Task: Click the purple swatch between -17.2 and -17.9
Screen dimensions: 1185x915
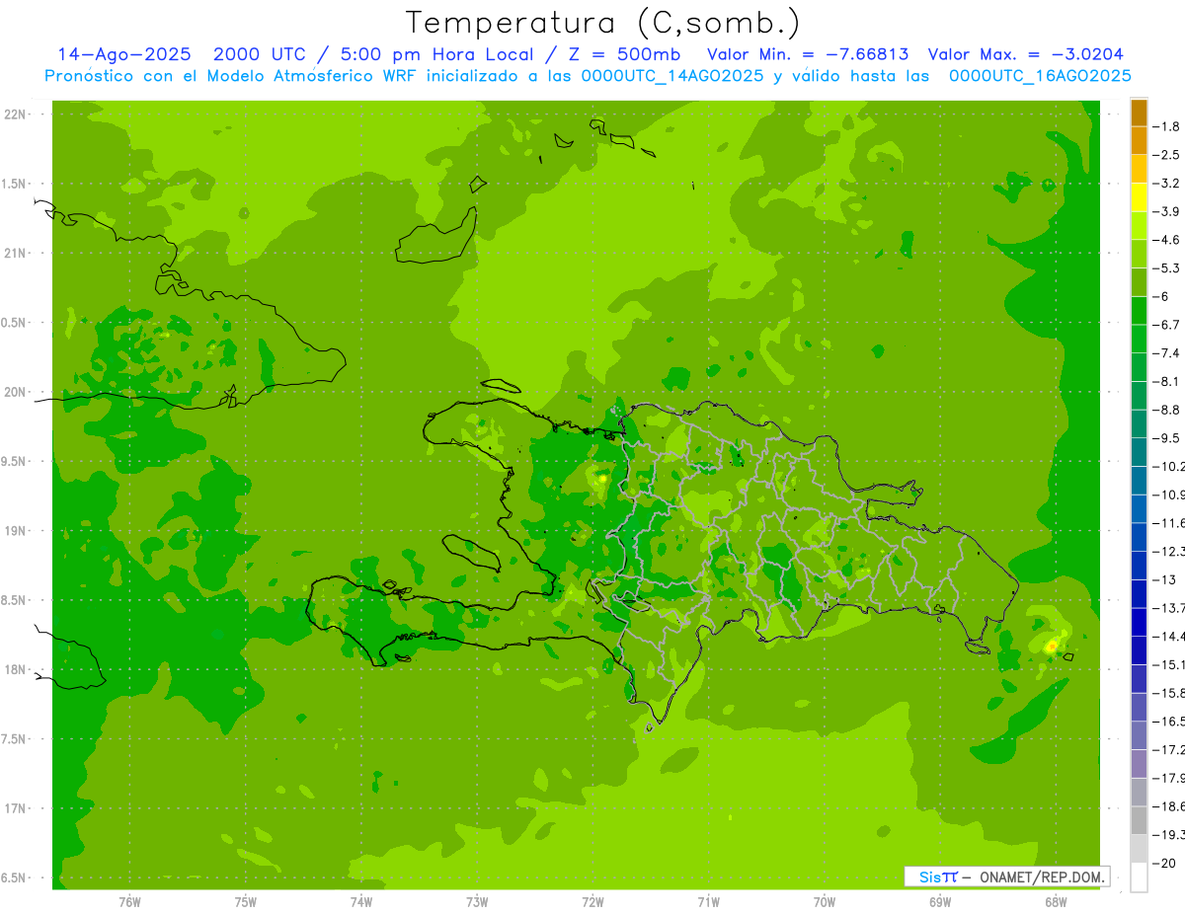Action: tap(1139, 764)
